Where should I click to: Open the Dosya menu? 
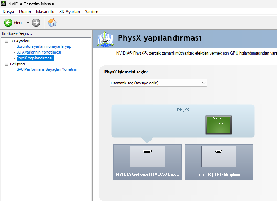point(8,12)
